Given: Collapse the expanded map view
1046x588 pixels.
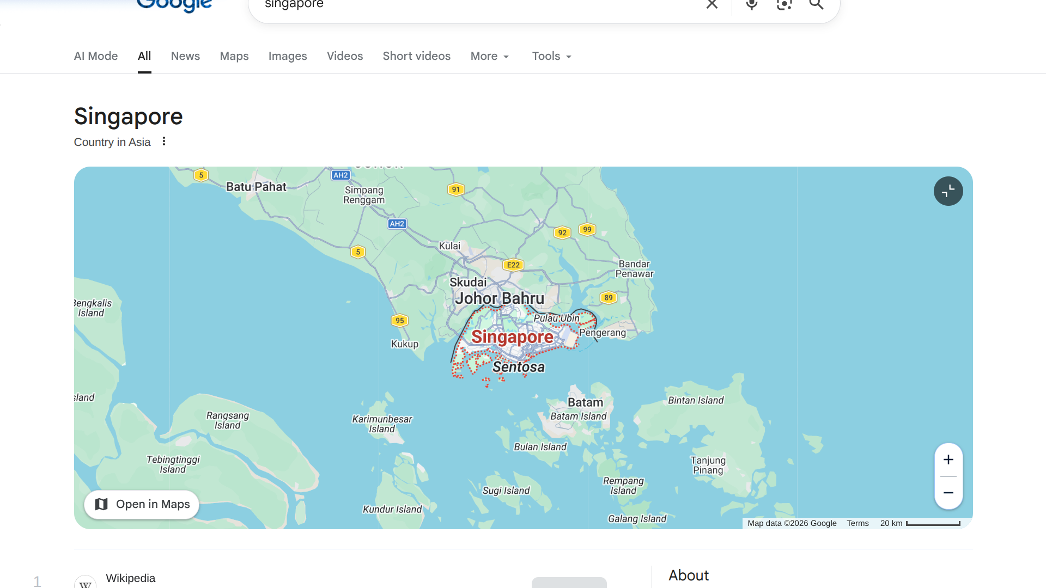Looking at the screenshot, I should point(948,191).
